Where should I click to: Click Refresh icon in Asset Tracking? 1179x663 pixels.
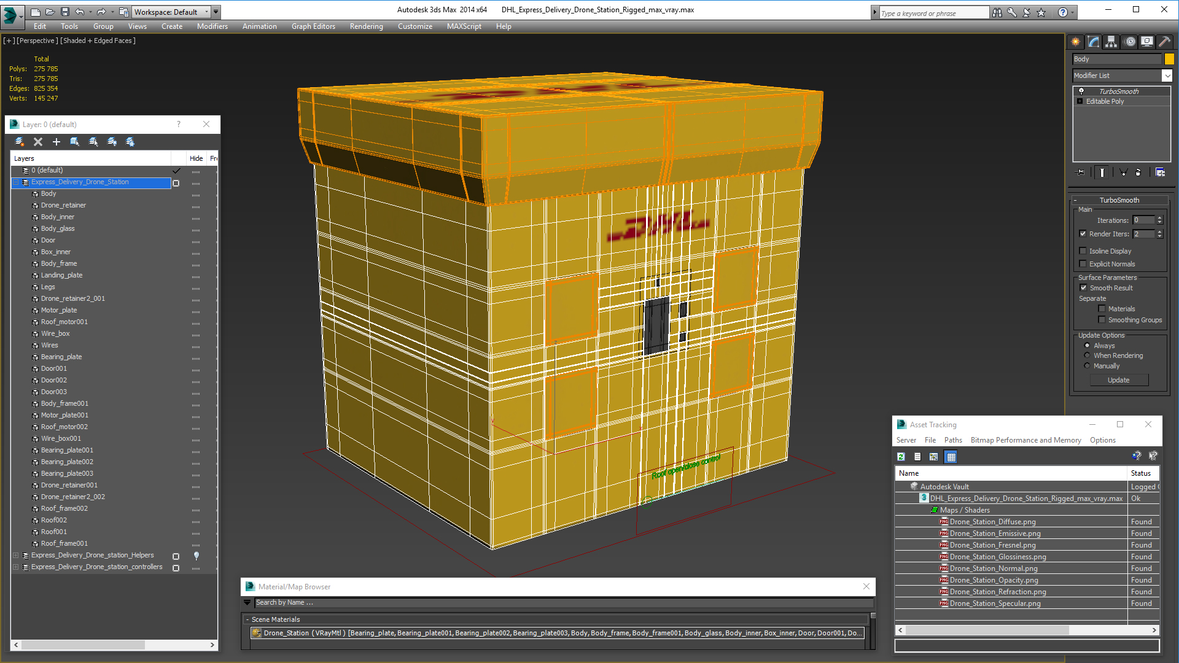pyautogui.click(x=901, y=457)
